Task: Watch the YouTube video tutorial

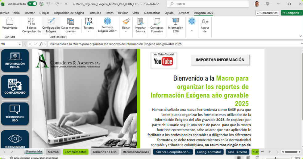Action: [164, 60]
